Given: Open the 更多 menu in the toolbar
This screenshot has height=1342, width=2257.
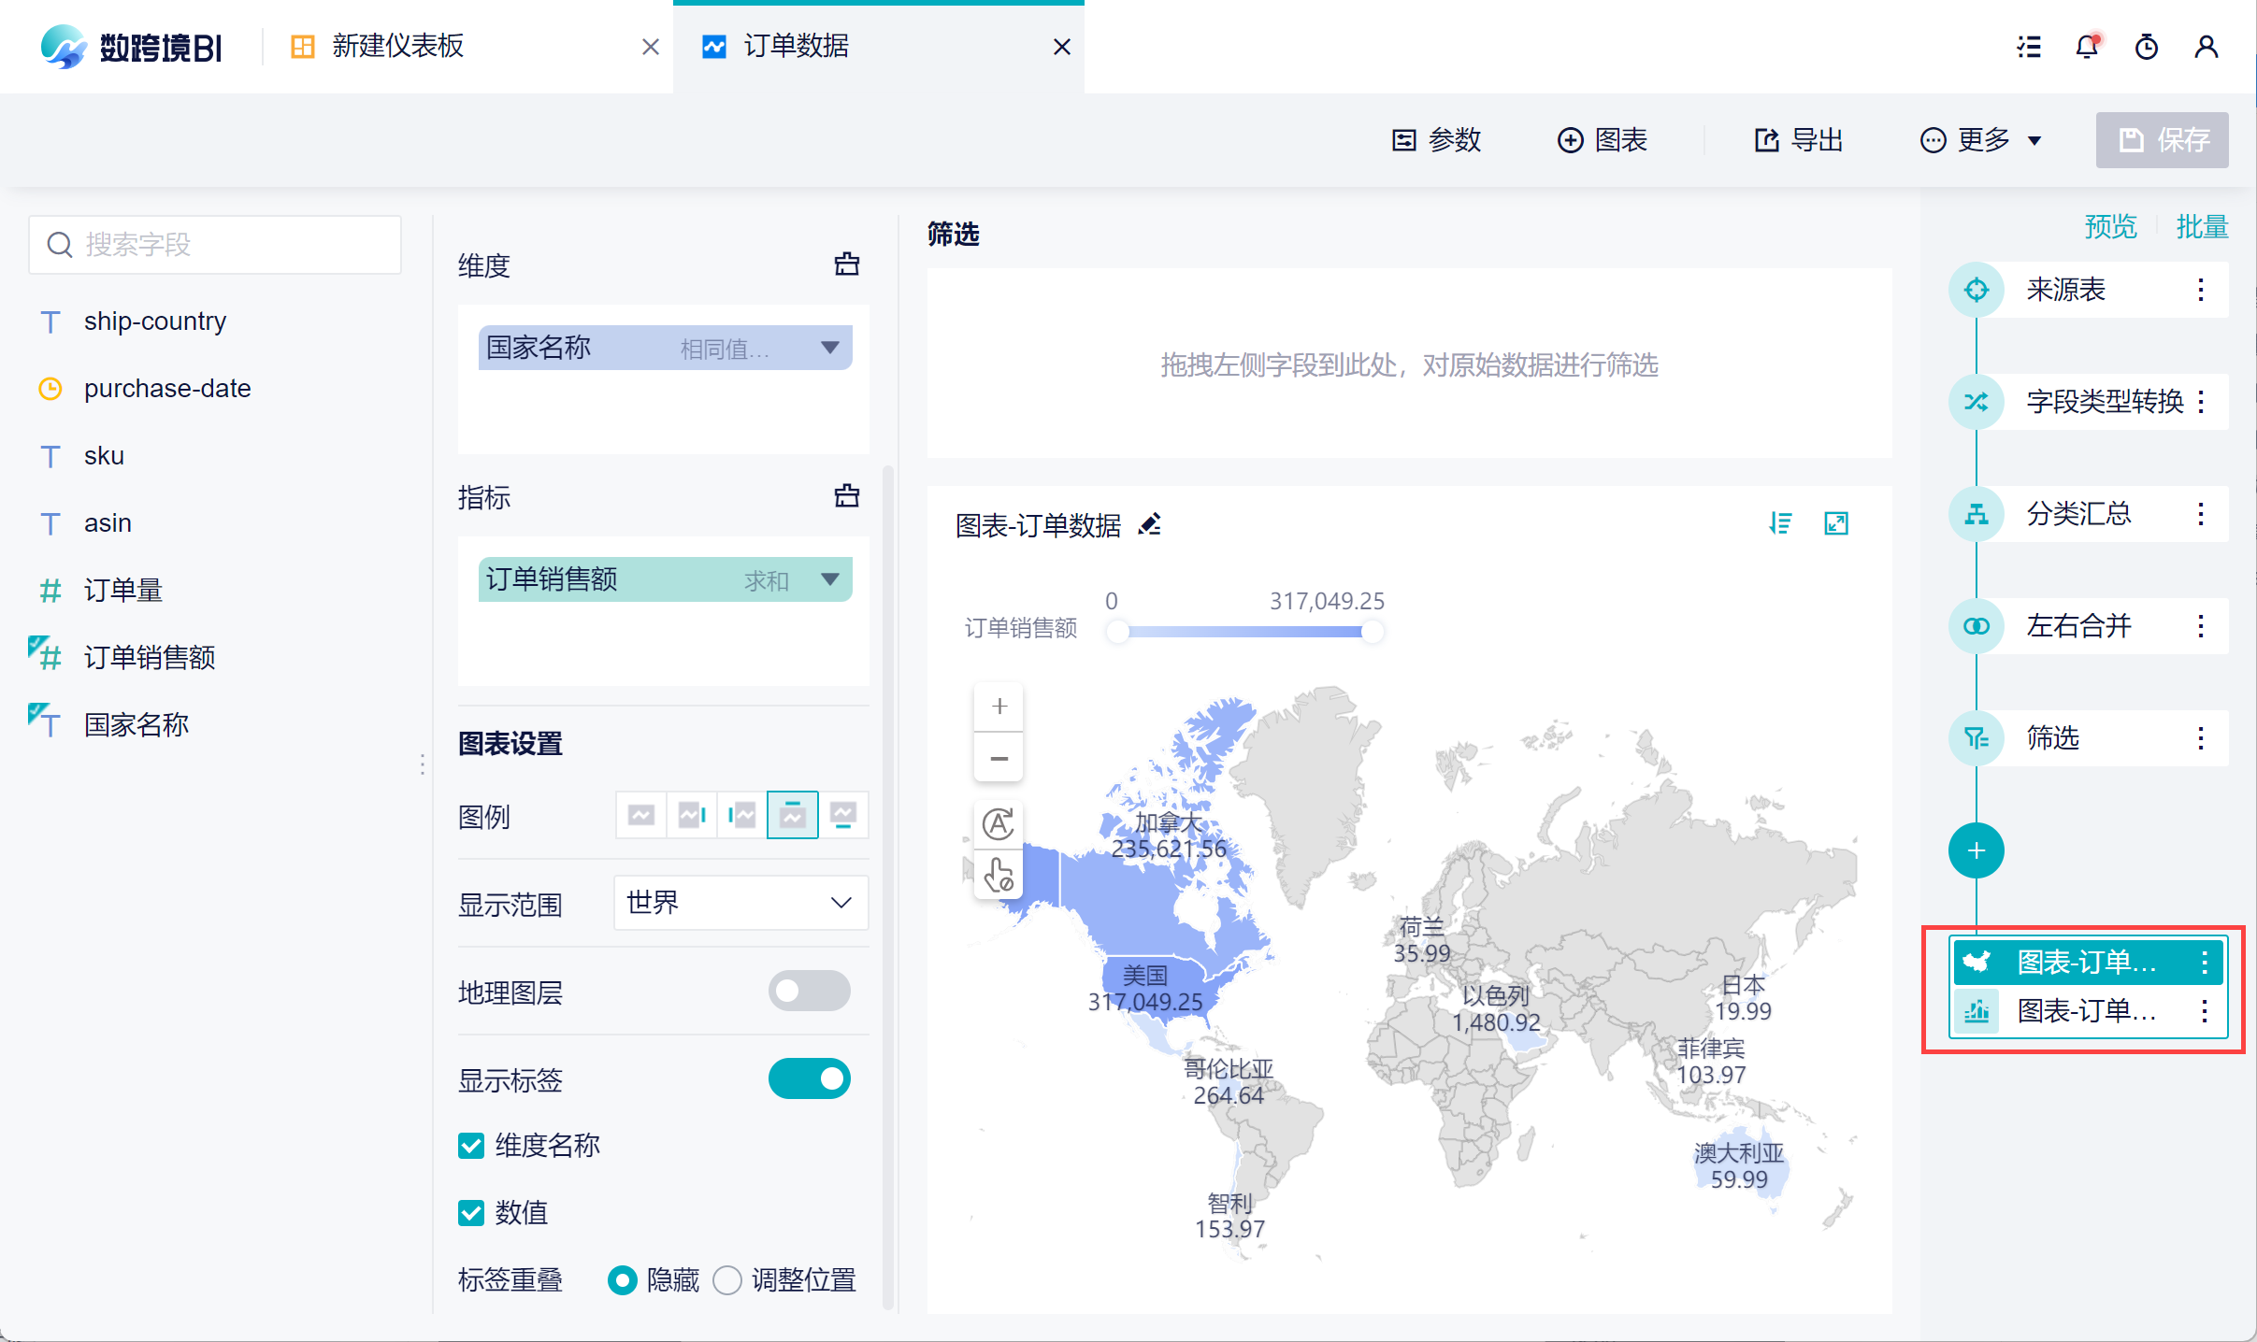Looking at the screenshot, I should tap(1981, 140).
